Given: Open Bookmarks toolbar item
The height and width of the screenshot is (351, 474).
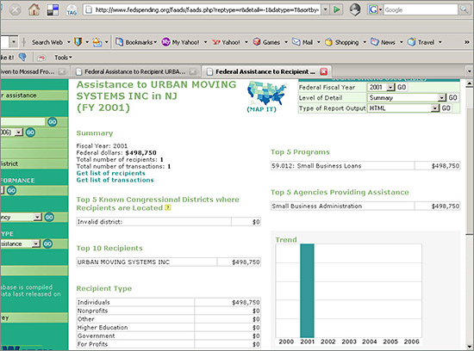Looking at the screenshot, I should click(136, 42).
